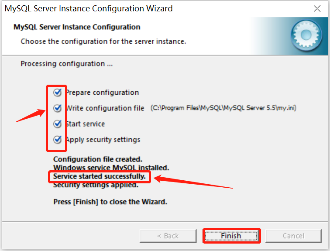Viewport: 330px width, 251px height.
Task: Click the "Security settings applied." status line
Action: click(x=96, y=185)
